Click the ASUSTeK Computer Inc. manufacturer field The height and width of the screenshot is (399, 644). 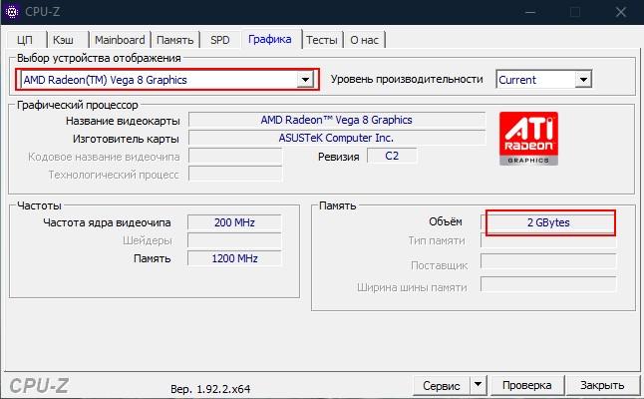[x=336, y=138]
